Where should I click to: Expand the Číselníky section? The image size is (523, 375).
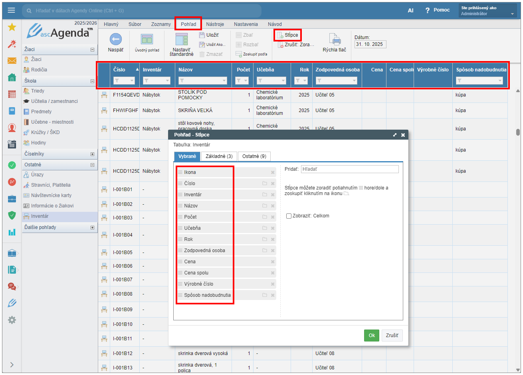click(x=92, y=154)
